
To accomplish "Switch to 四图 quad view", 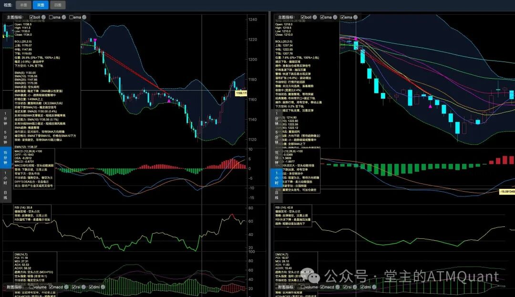I will coord(58,5).
